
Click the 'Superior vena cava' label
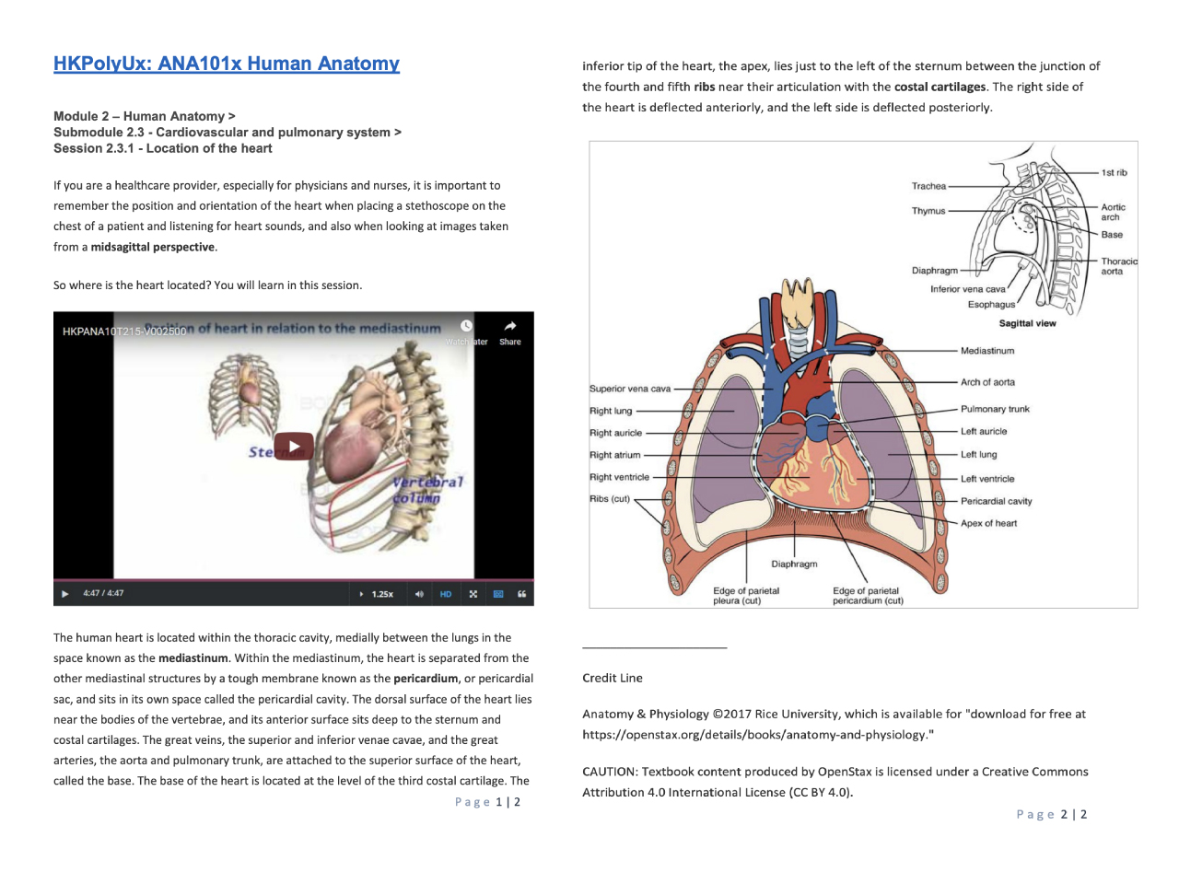tap(630, 389)
